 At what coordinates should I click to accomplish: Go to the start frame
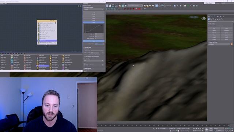point(194,128)
